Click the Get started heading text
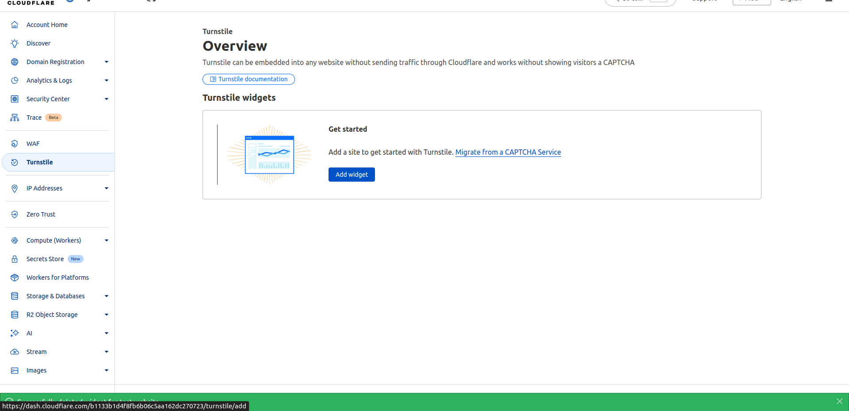Screen dimensions: 849x411 click(348, 129)
